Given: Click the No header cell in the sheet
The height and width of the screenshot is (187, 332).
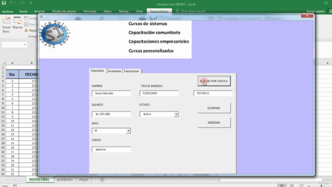Looking at the screenshot, I should pos(12,74).
